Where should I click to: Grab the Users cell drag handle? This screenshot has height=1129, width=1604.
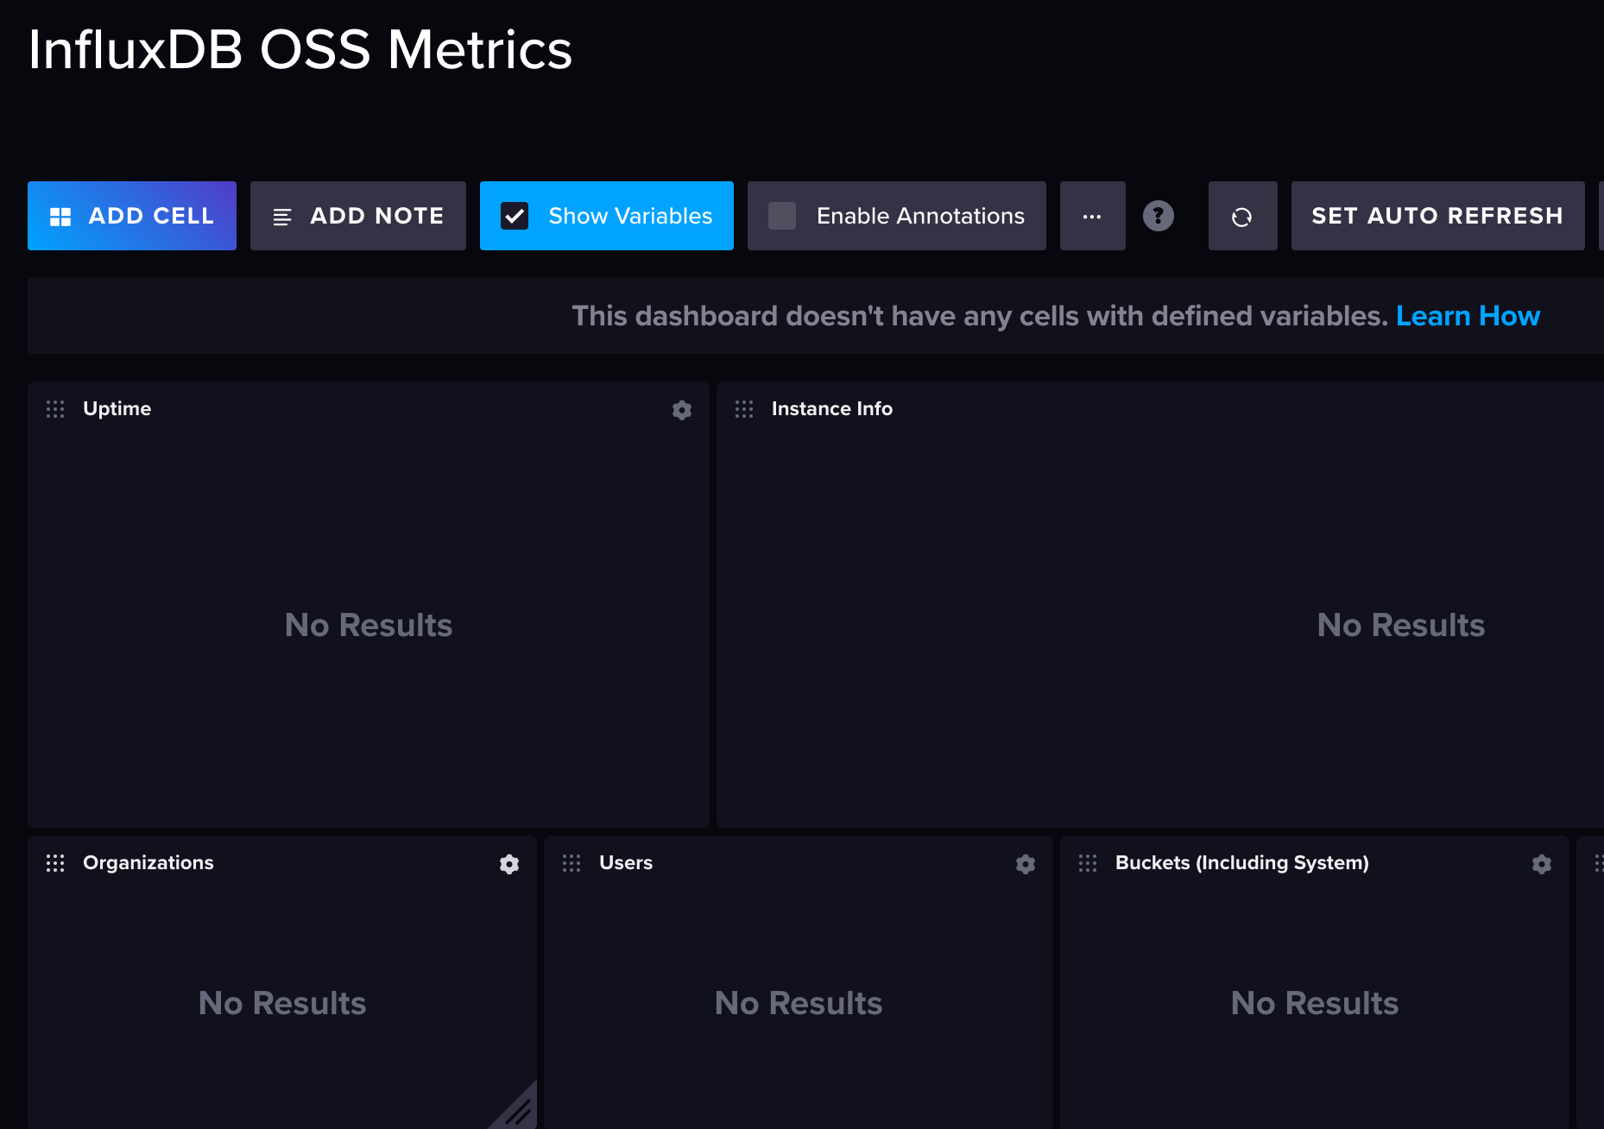point(572,863)
